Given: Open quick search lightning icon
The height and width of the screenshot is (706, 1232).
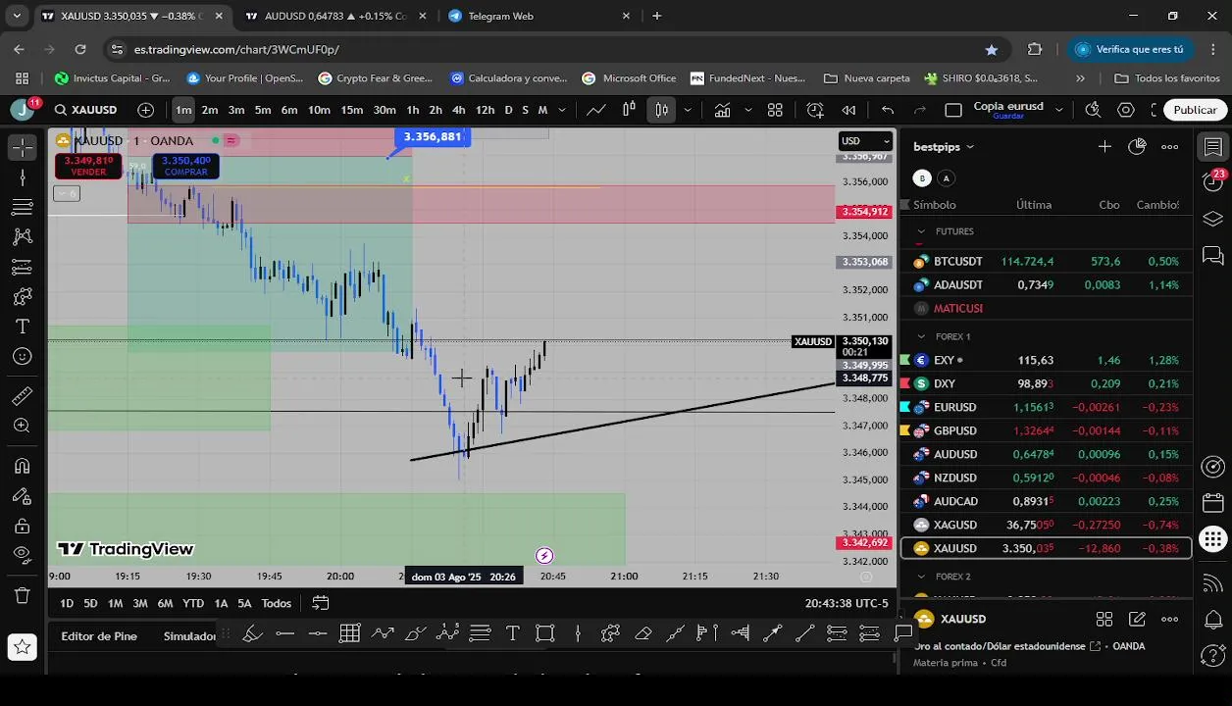Looking at the screenshot, I should (1093, 110).
